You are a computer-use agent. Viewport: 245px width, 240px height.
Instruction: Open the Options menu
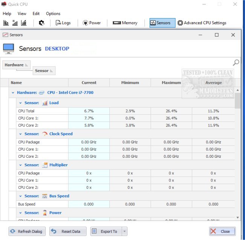coord(53,14)
